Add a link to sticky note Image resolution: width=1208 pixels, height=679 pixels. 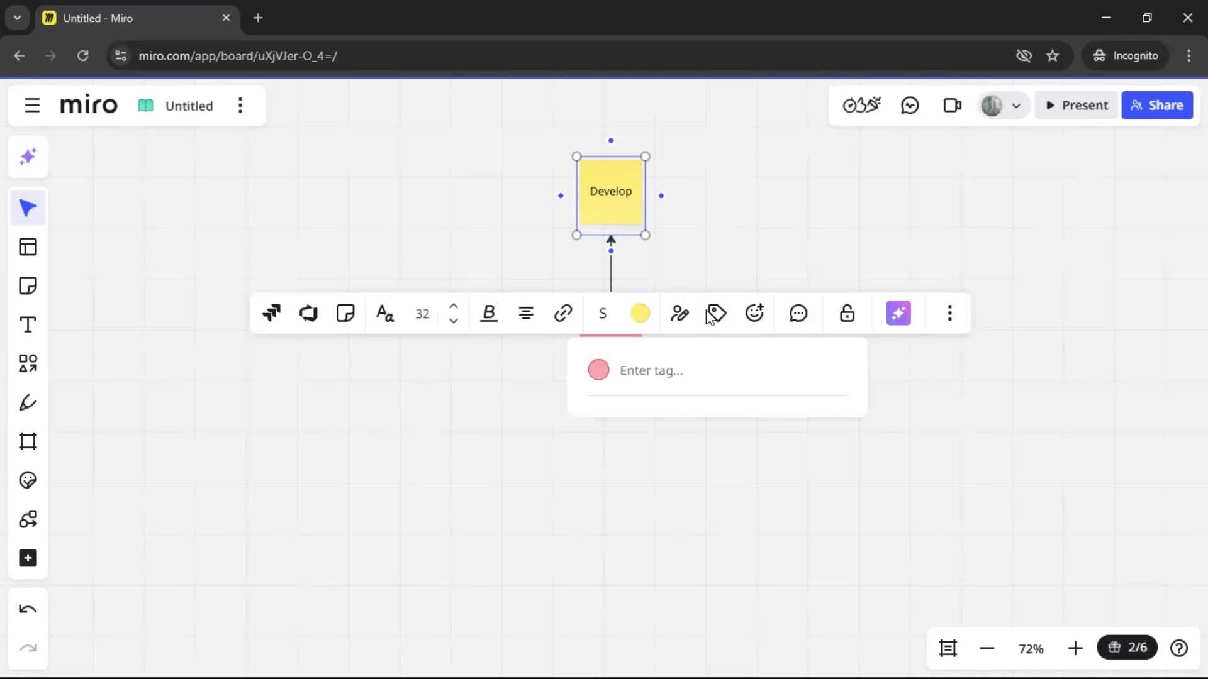pyautogui.click(x=563, y=313)
